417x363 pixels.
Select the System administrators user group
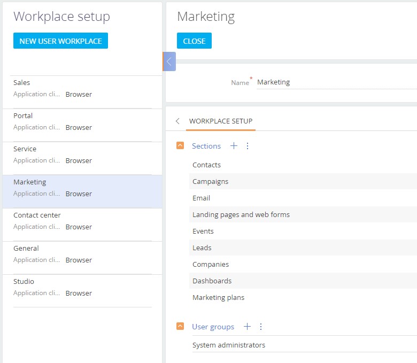click(x=229, y=345)
